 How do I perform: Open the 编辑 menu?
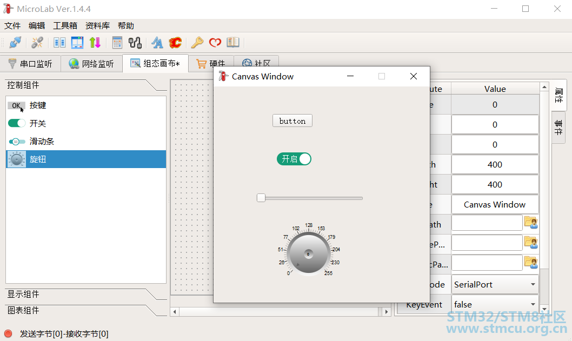(37, 26)
